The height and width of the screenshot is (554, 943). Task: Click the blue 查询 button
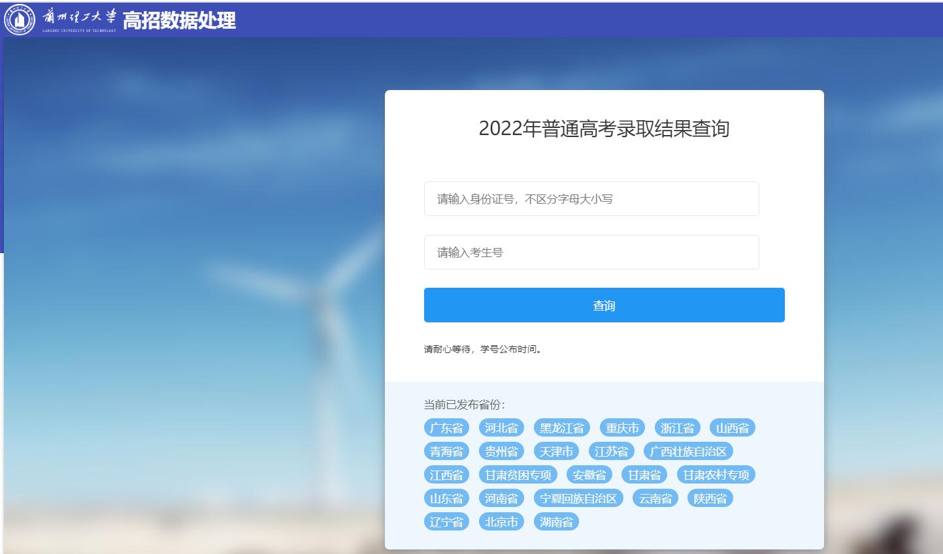(x=604, y=305)
